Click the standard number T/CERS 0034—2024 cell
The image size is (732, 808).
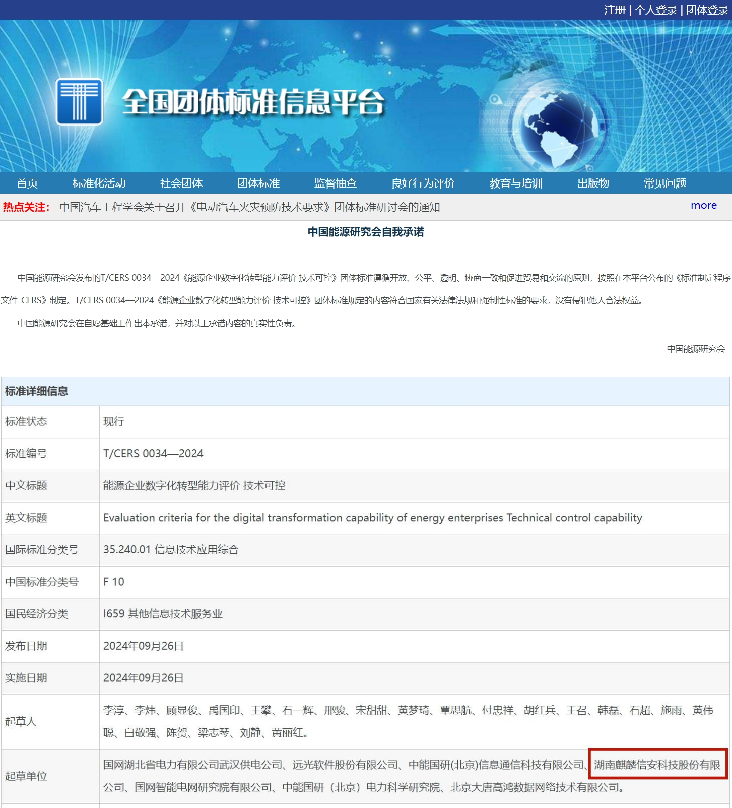pos(153,454)
